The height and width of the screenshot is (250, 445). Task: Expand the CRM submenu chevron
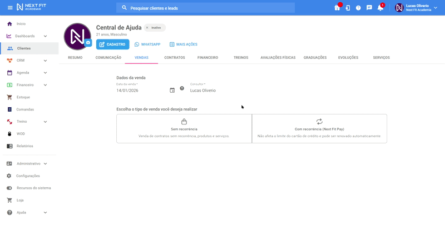[45, 61]
